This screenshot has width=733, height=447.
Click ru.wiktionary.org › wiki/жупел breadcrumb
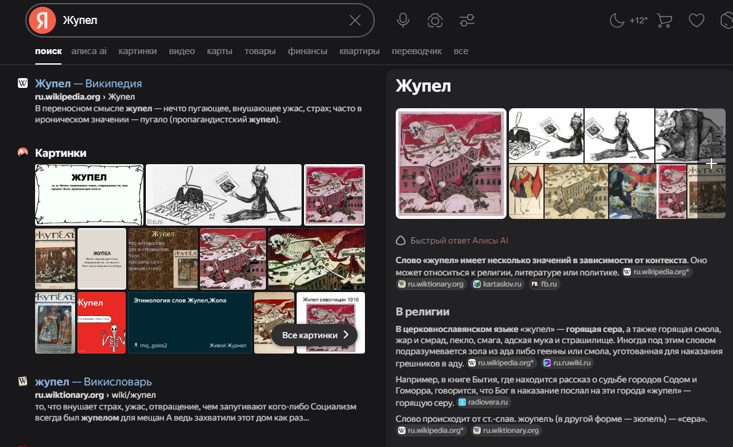tap(95, 395)
